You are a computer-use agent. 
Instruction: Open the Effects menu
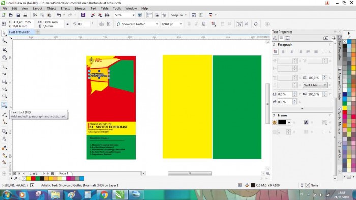tap(65, 9)
